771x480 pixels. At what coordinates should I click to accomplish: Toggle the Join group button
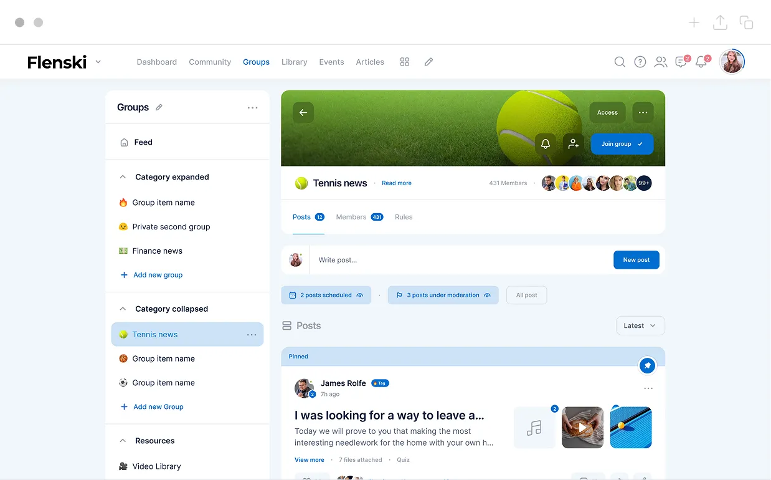[622, 144]
